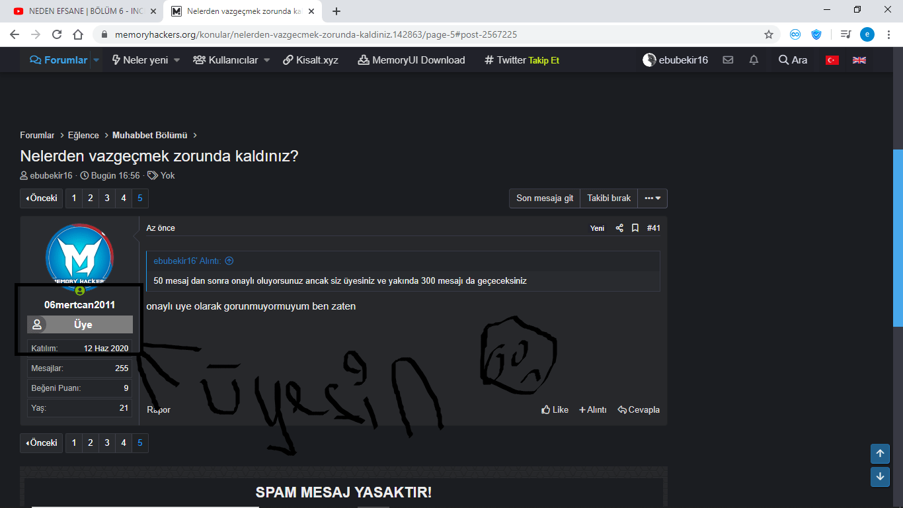
Task: Click the browser forward arrow
Action: click(36, 34)
